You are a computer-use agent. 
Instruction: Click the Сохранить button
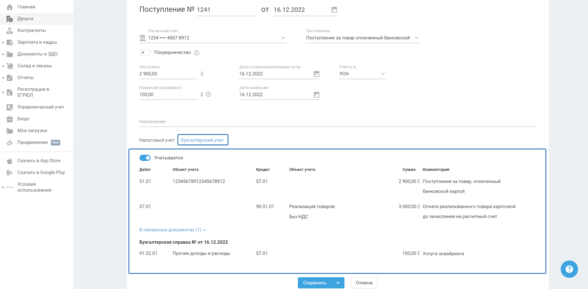click(314, 283)
